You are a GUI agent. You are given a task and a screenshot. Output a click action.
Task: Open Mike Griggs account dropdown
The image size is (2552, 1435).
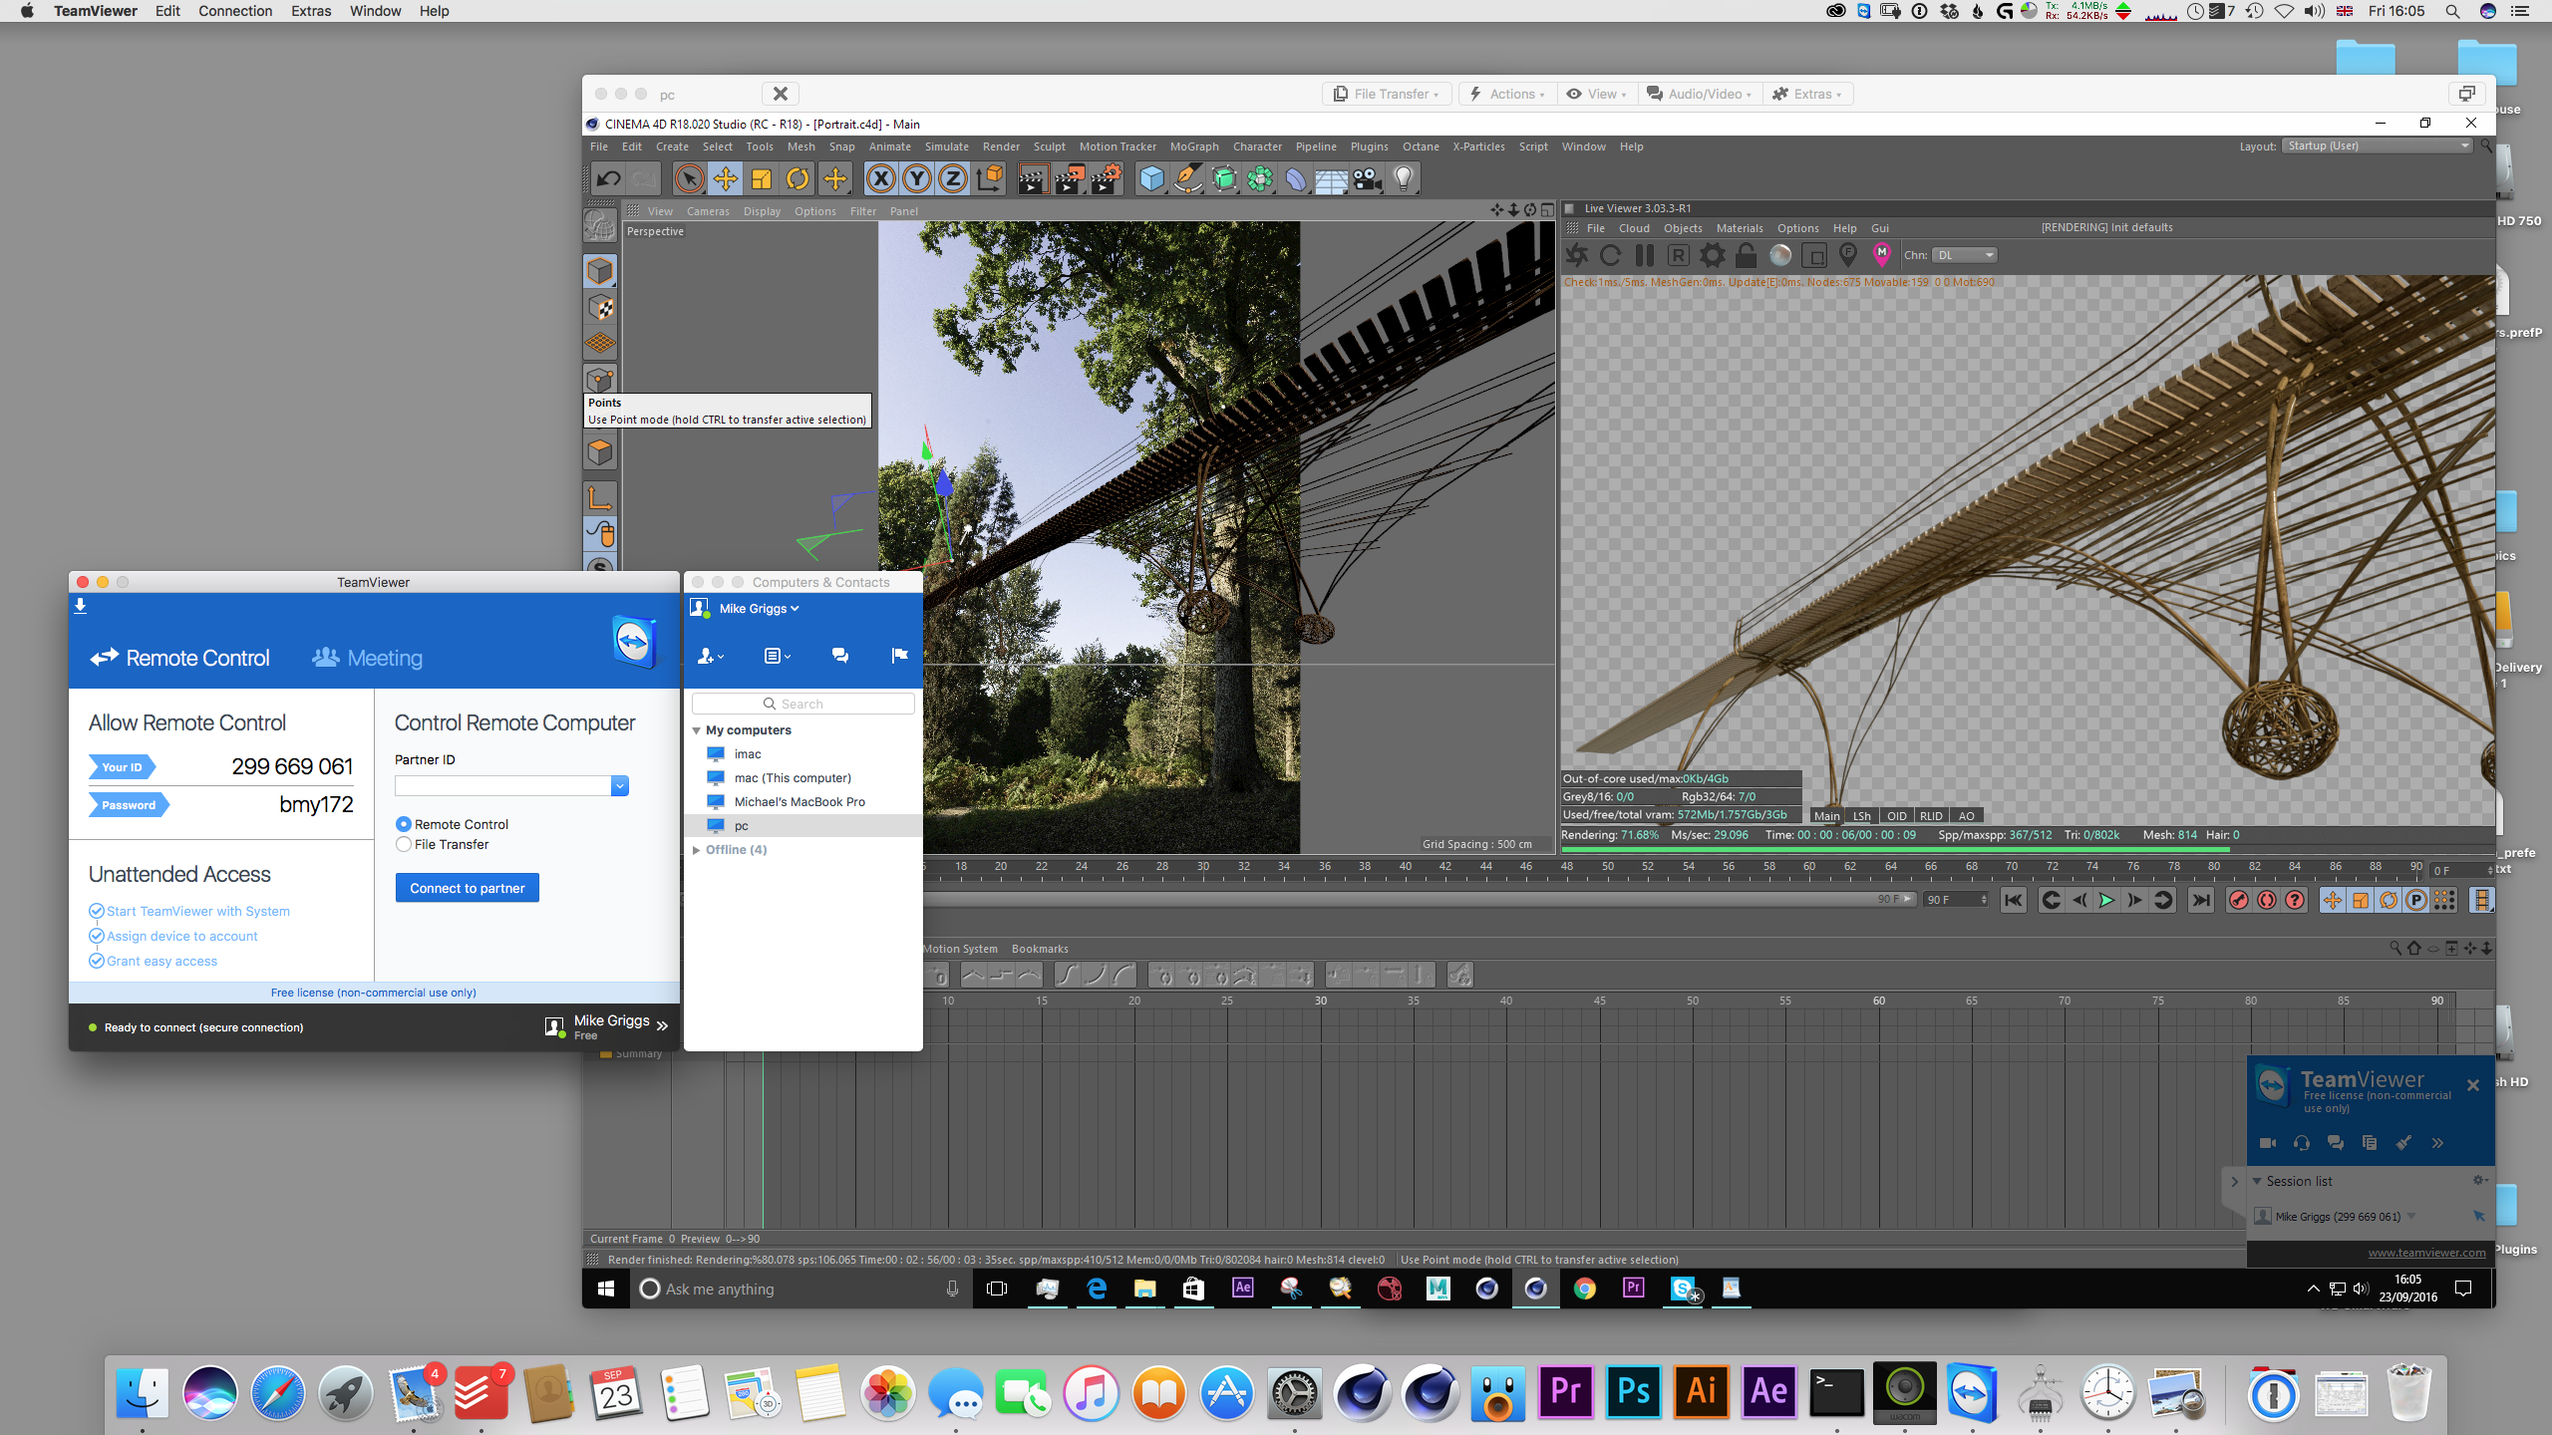[x=759, y=609]
